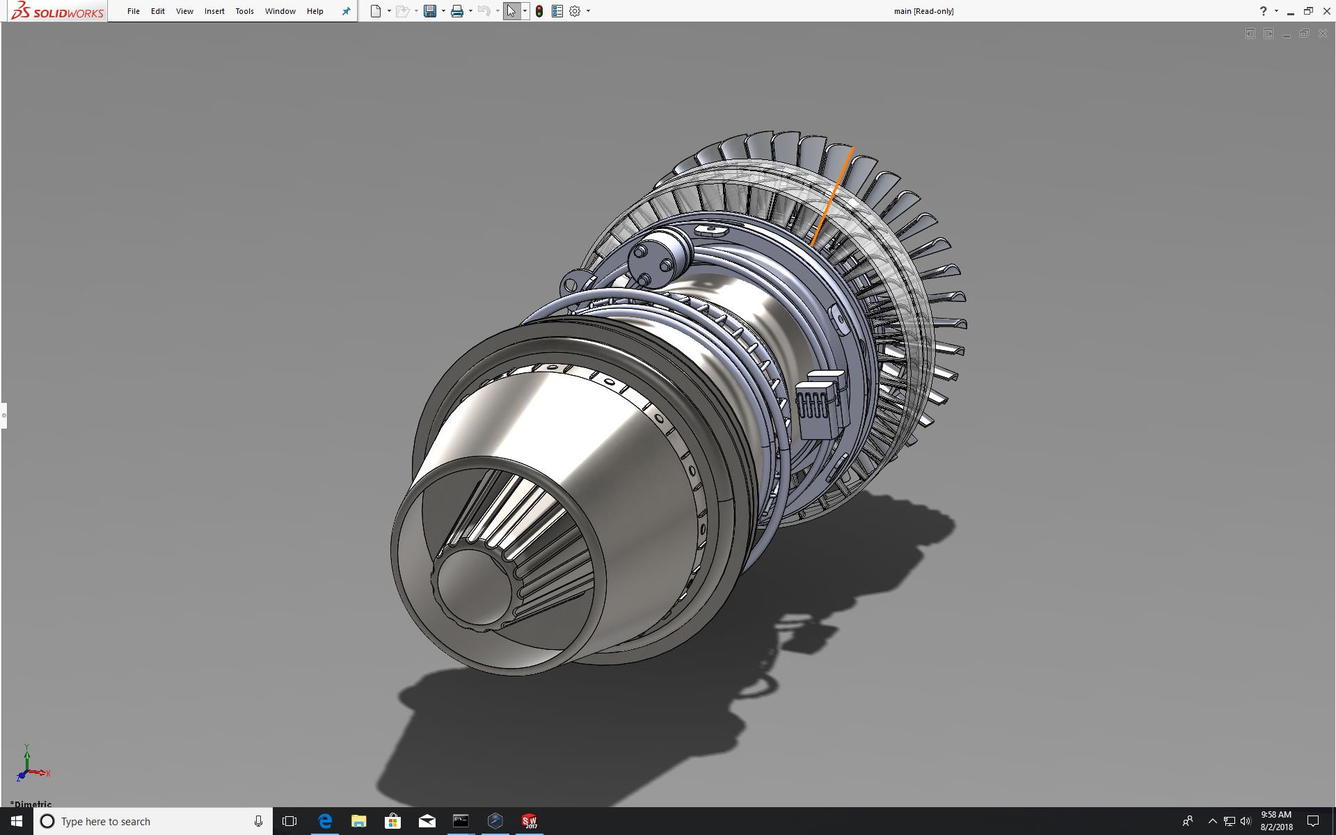The height and width of the screenshot is (835, 1336).
Task: Select the orange highlighted edge on model
Action: [832, 196]
